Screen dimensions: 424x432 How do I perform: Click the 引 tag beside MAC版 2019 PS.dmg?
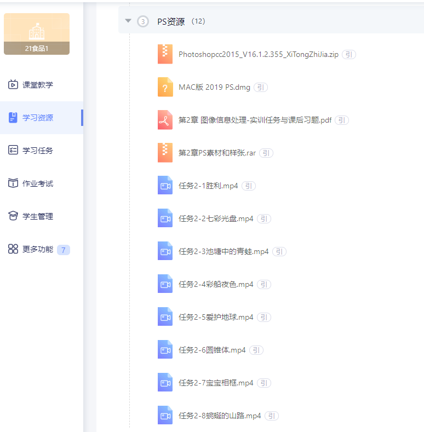click(261, 88)
